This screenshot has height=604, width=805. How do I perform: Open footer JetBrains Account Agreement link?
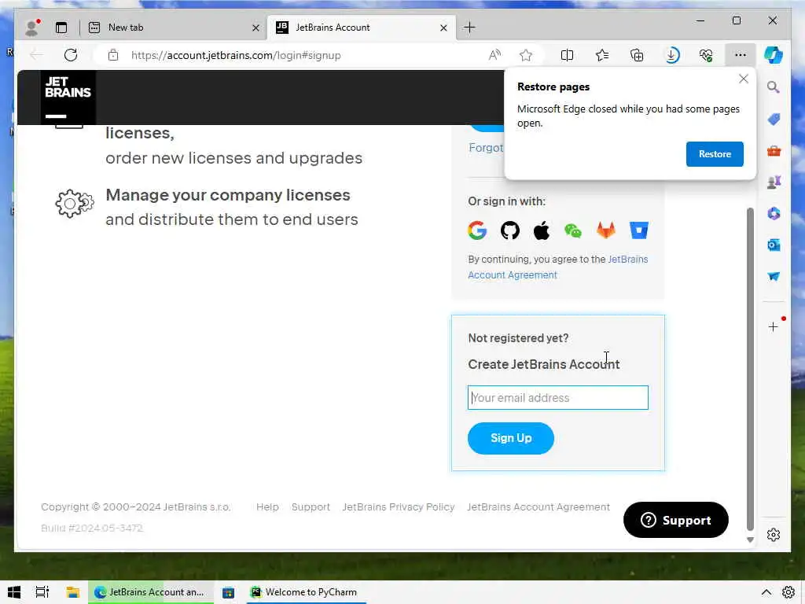538,507
